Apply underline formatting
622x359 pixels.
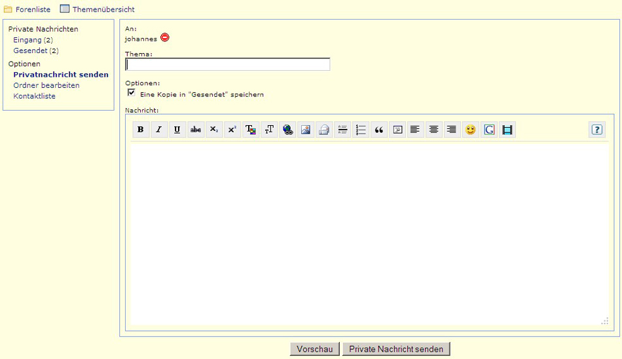pos(177,130)
